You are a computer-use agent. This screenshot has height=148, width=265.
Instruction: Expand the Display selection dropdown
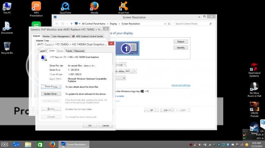point(121,65)
